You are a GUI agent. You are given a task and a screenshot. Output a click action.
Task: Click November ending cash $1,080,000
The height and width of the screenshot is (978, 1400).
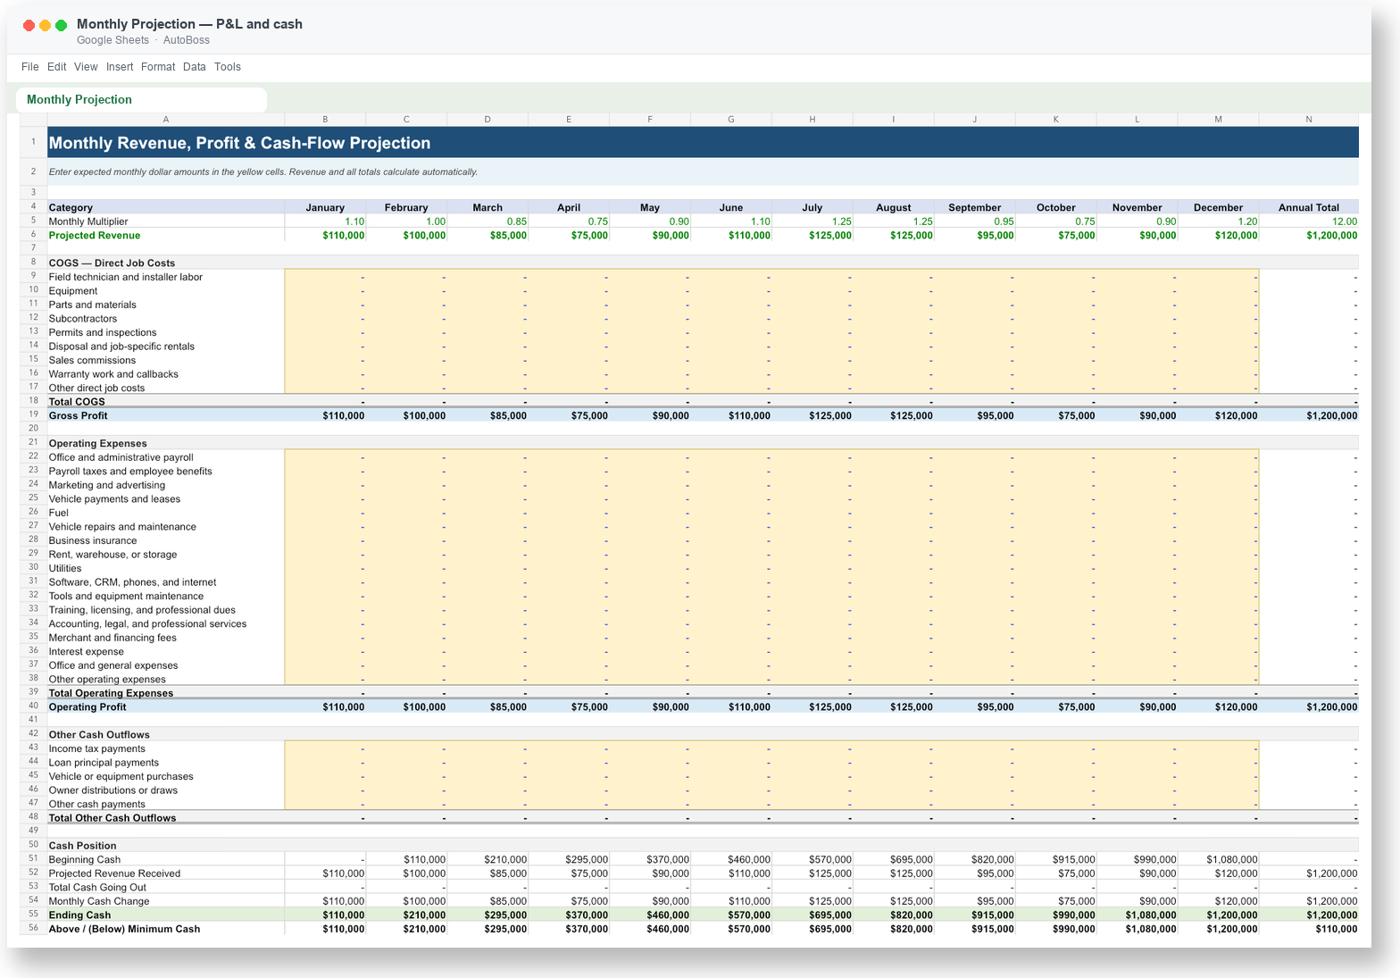1137,915
